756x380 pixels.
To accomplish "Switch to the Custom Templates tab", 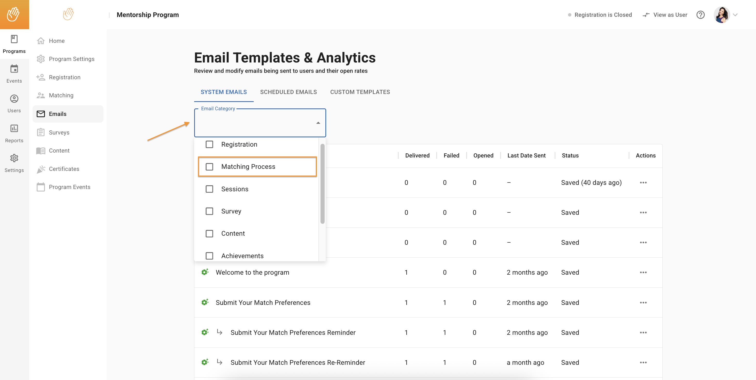I will [360, 92].
